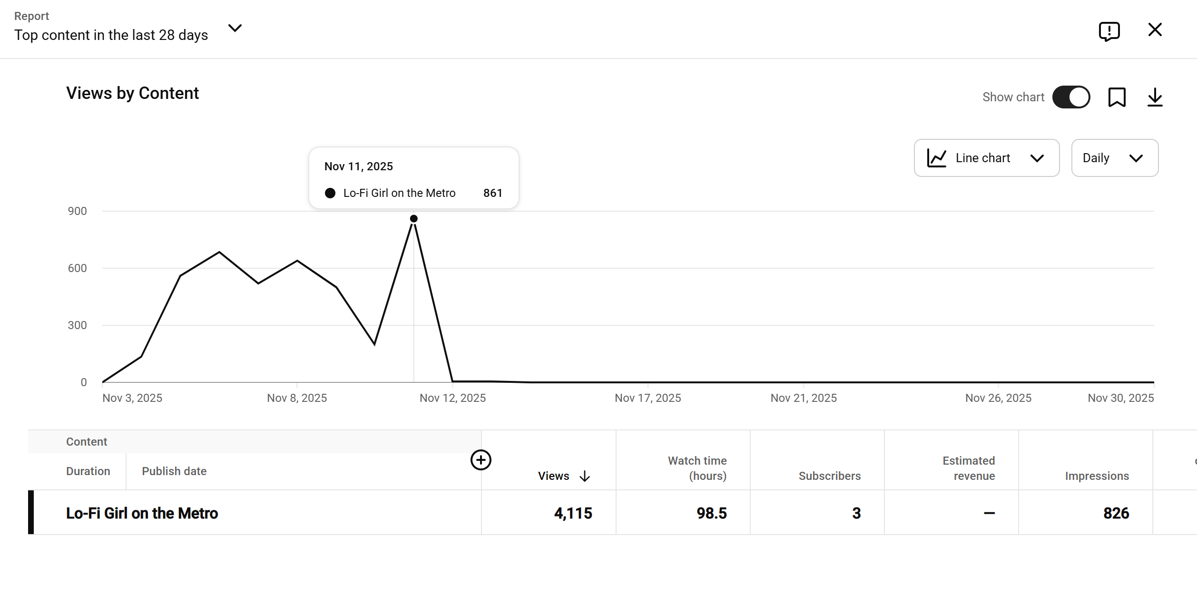The height and width of the screenshot is (604, 1197).
Task: Download the report data
Action: tap(1155, 97)
